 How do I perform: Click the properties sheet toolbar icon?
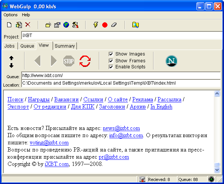pyautogui.click(x=57, y=25)
